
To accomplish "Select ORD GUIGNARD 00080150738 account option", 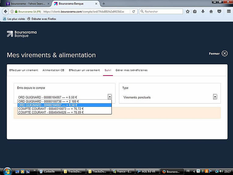I will click(x=49, y=102).
